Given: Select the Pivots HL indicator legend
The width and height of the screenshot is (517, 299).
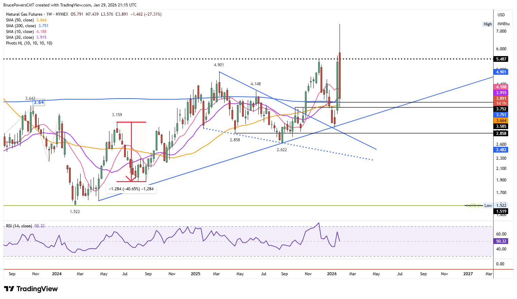Looking at the screenshot, I should pyautogui.click(x=29, y=43).
